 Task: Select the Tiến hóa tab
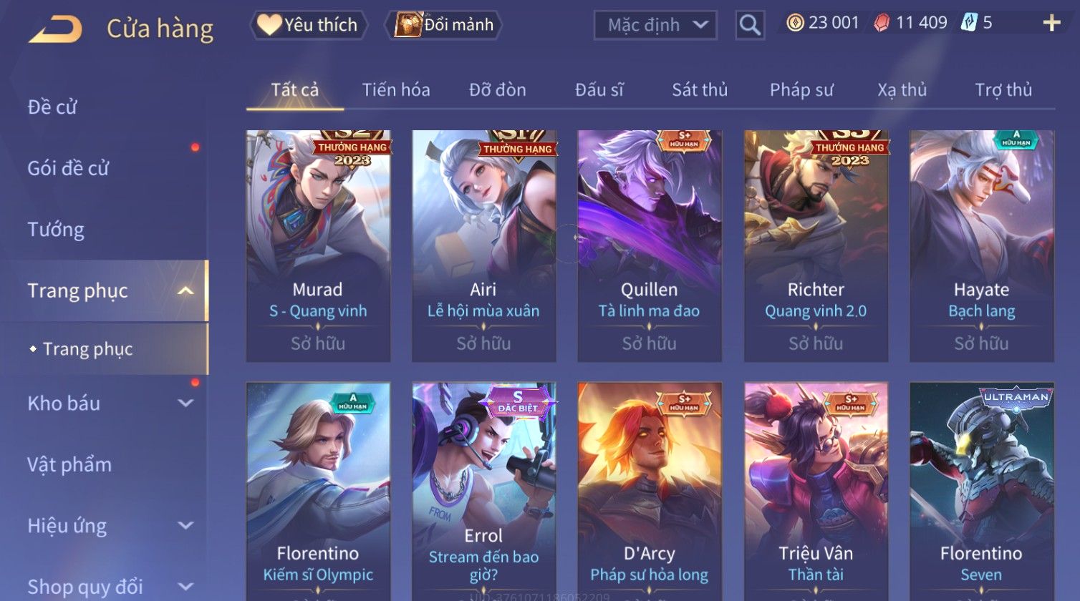click(395, 90)
